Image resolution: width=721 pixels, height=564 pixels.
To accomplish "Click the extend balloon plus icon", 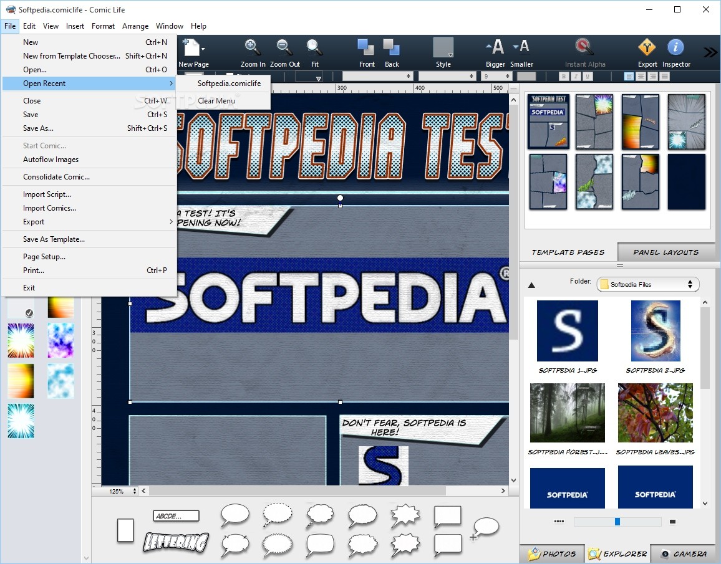I will click(x=473, y=537).
